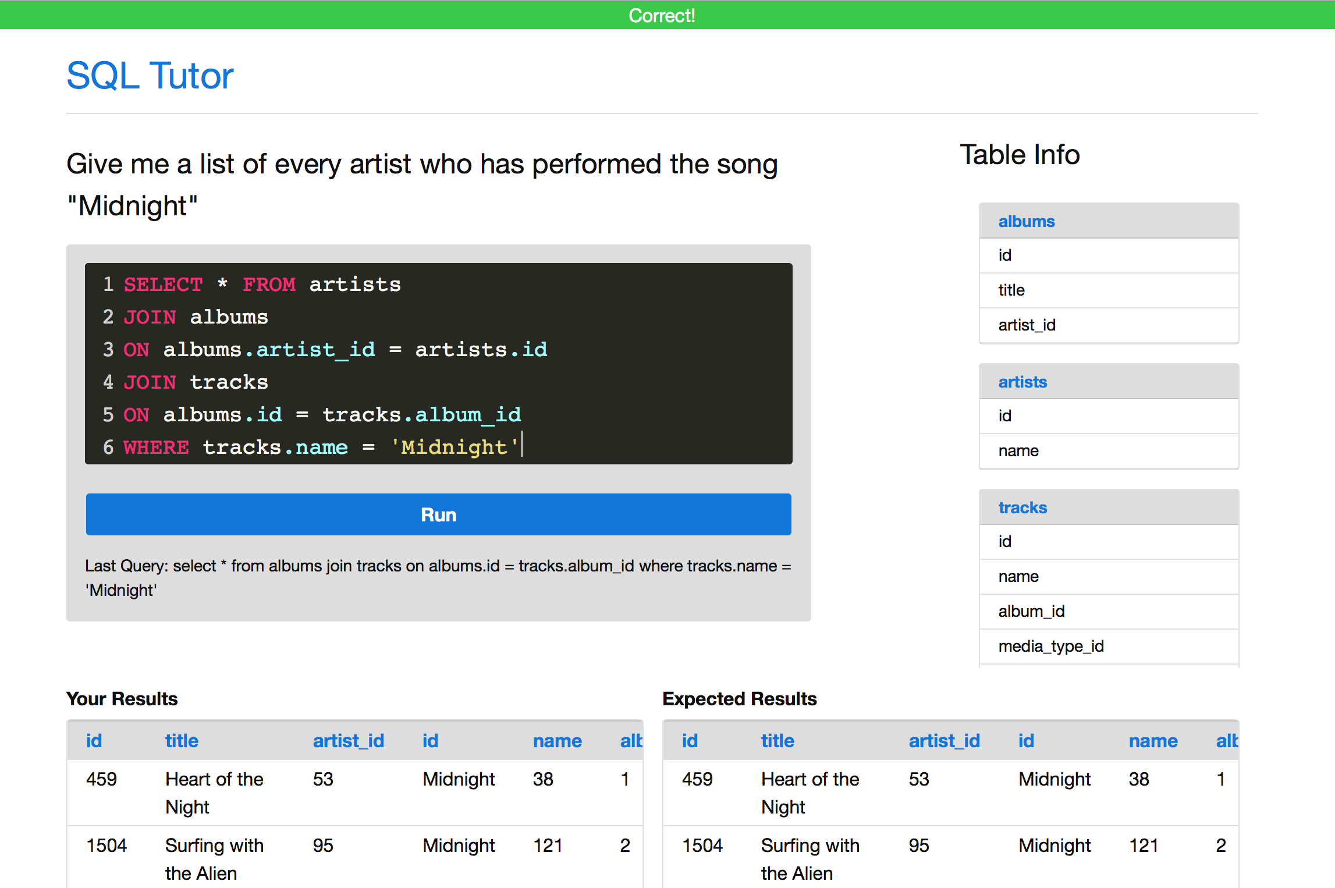Click 'Surfing with the Alien' in Your Results
Image resolution: width=1335 pixels, height=888 pixels.
tap(214, 859)
